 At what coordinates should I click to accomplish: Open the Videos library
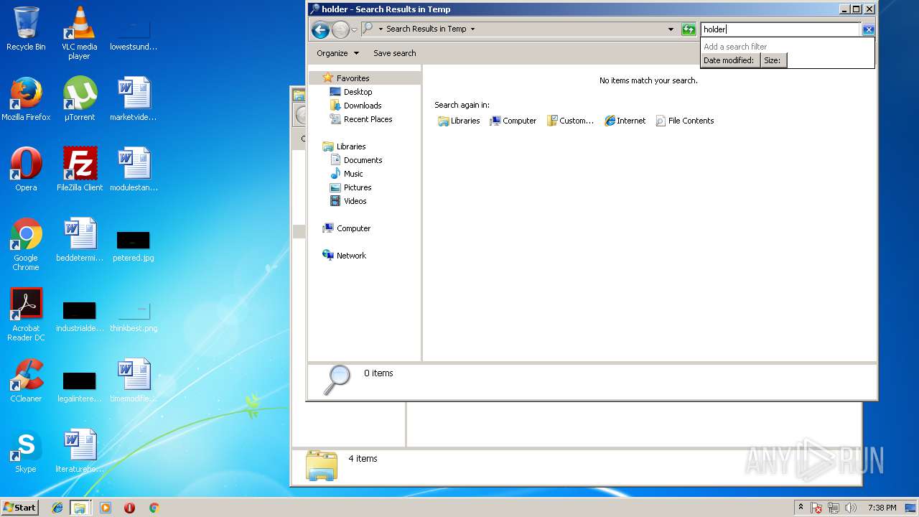[x=348, y=201]
